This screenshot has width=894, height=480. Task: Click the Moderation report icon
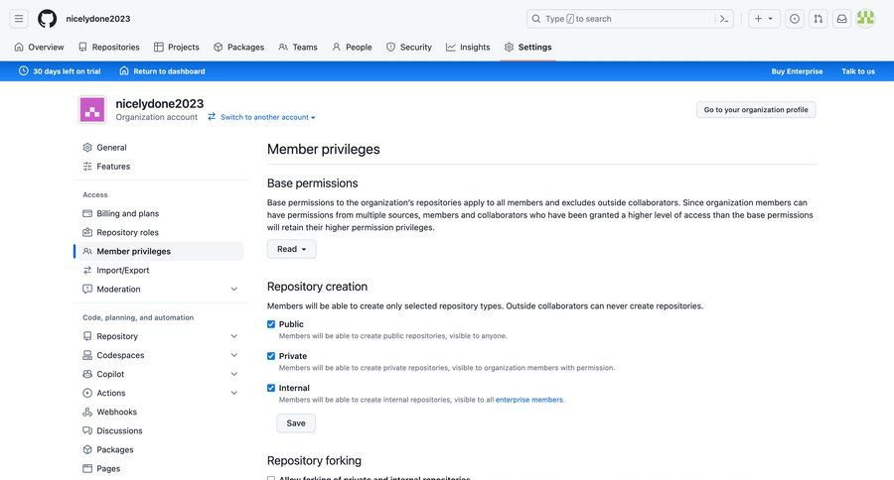tap(87, 290)
